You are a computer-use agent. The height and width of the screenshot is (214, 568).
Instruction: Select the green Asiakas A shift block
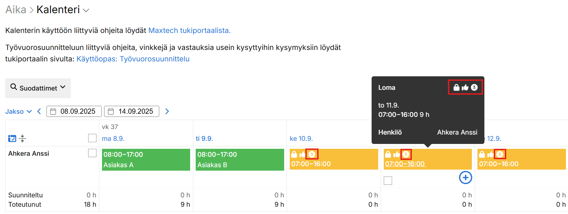pyautogui.click(x=146, y=160)
